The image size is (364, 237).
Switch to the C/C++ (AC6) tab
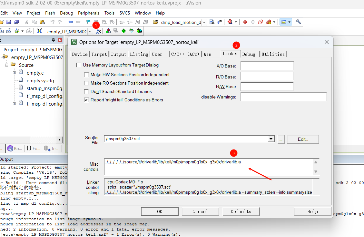point(185,54)
